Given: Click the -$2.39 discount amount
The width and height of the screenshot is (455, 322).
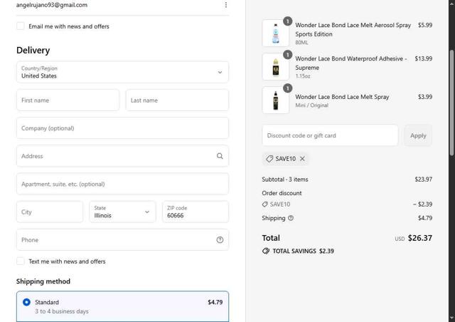Looking at the screenshot, I should [x=422, y=204].
